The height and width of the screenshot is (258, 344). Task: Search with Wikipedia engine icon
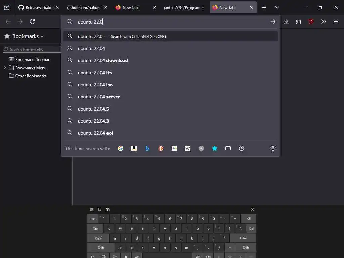(188, 148)
